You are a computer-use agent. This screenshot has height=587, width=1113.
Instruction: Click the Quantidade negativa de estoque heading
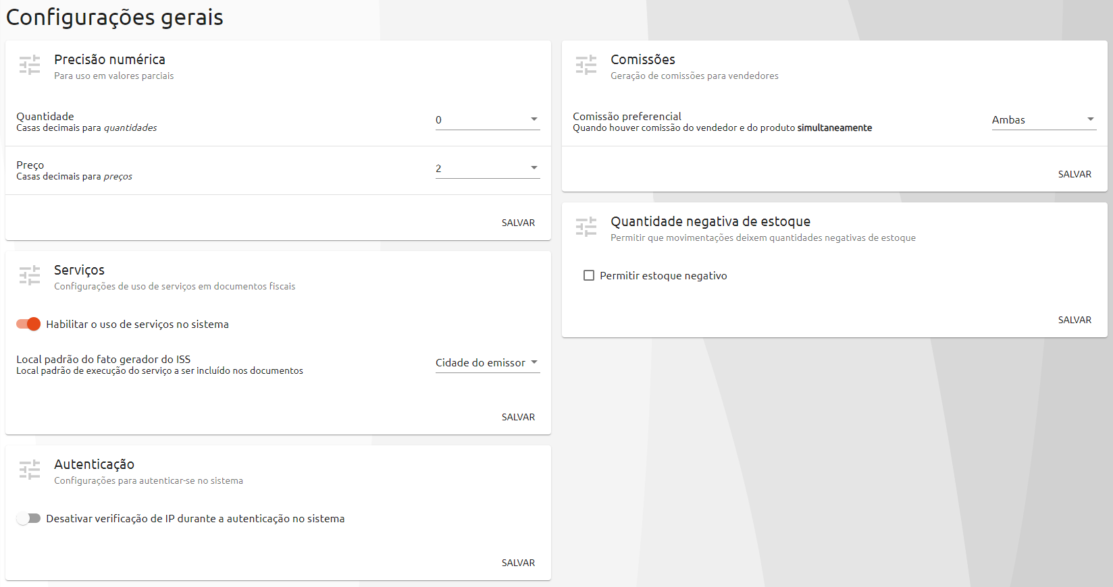pos(710,221)
